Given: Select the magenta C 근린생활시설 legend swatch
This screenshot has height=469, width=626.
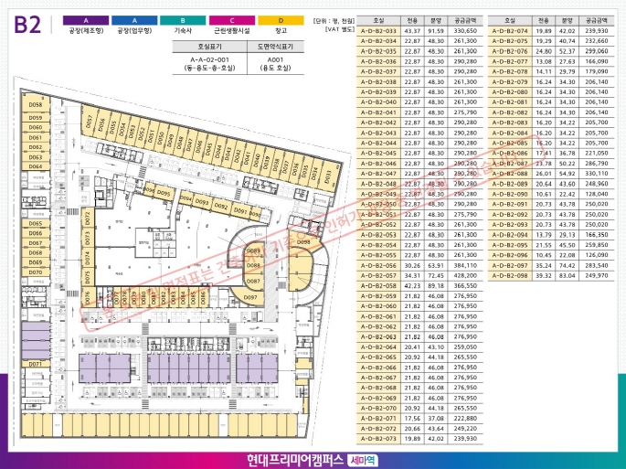Looking at the screenshot, I should [x=231, y=19].
